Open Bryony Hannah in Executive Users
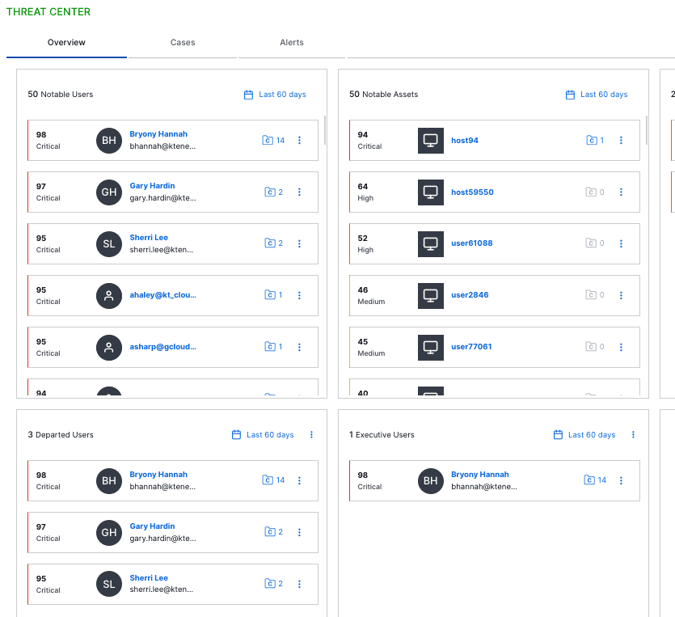The width and height of the screenshot is (675, 617). point(480,475)
